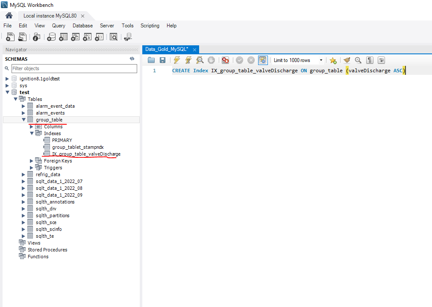The image size is (432, 307).
Task: Toggle continue-on-error execution icon
Action: pyautogui.click(x=225, y=60)
